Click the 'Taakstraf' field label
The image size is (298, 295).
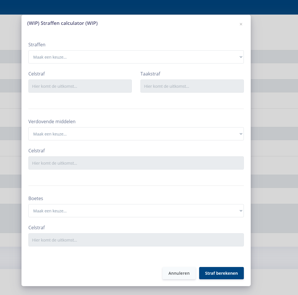point(150,74)
